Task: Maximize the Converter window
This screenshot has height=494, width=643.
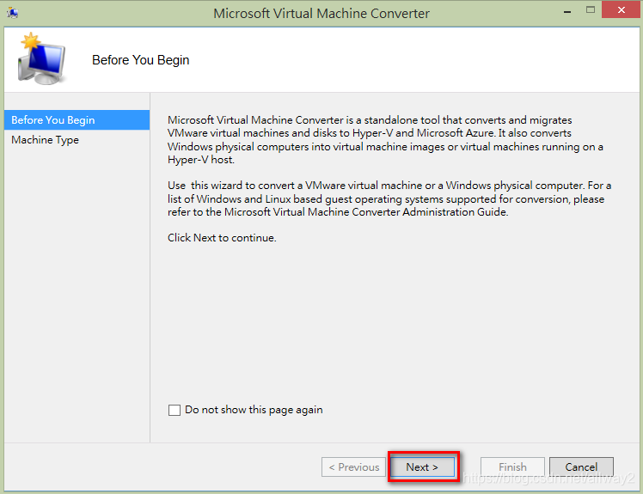Action: [x=591, y=10]
